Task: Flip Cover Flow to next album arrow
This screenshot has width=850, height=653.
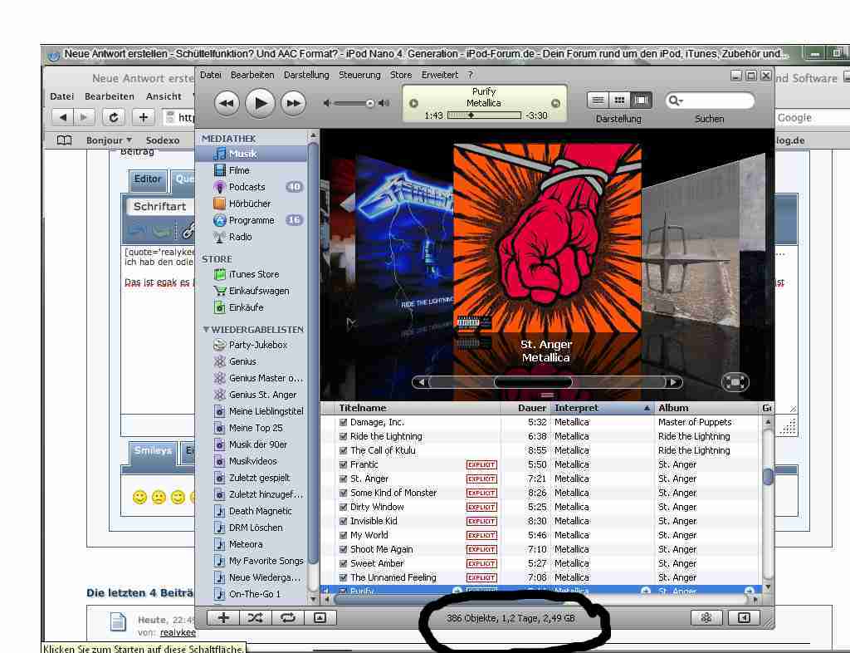Action: coord(673,382)
